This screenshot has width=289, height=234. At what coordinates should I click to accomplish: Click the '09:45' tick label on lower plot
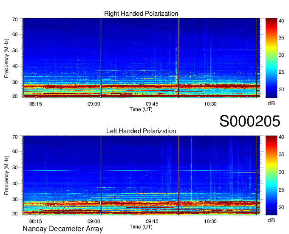coord(152,221)
